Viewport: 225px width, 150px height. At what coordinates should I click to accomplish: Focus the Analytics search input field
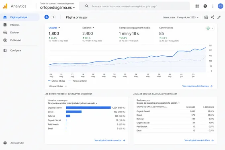click(134, 6)
